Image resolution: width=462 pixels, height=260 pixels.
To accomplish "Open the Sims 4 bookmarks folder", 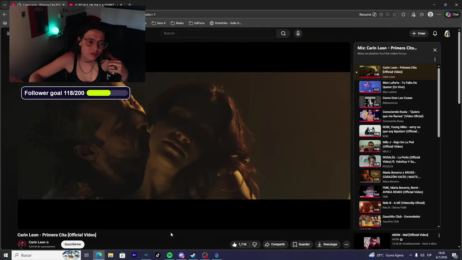I will pos(158,23).
